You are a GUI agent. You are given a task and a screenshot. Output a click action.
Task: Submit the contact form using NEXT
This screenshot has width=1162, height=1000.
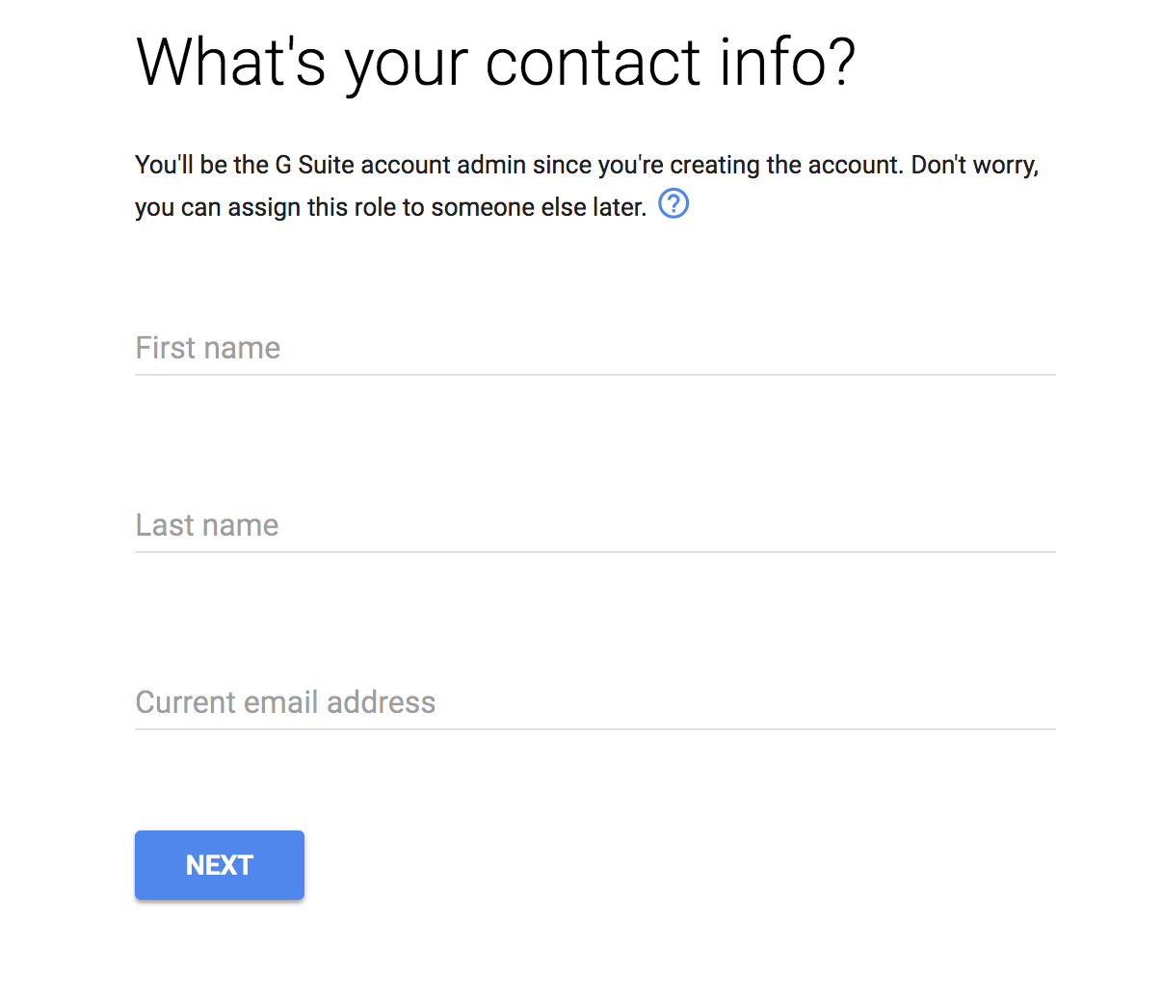220,865
